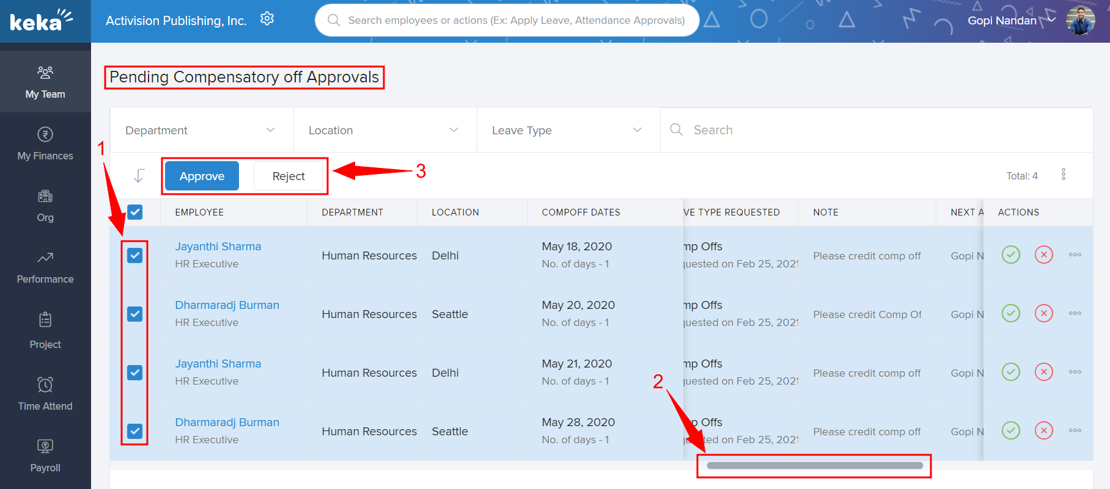Open user profile avatar photo
Screen dimensions: 1110x489
[1080, 21]
